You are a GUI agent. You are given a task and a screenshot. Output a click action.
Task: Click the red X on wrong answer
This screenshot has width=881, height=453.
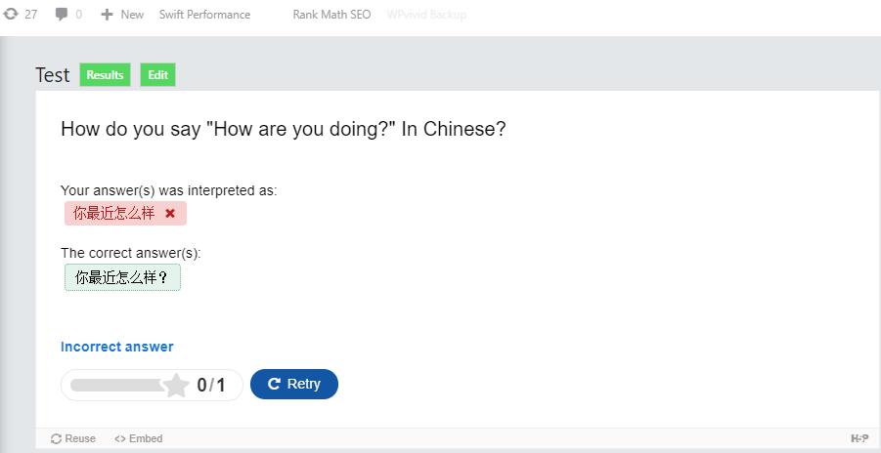170,213
